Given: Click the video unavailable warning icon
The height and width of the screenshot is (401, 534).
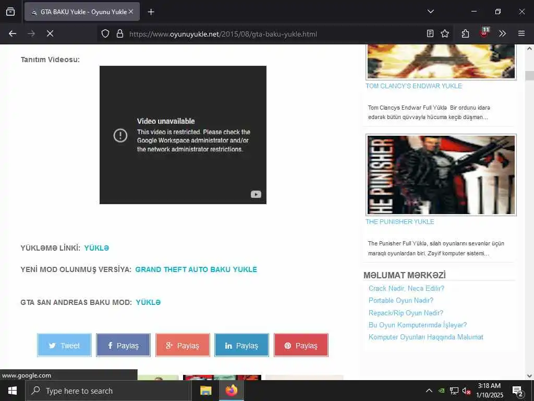Looking at the screenshot, I should 120,135.
